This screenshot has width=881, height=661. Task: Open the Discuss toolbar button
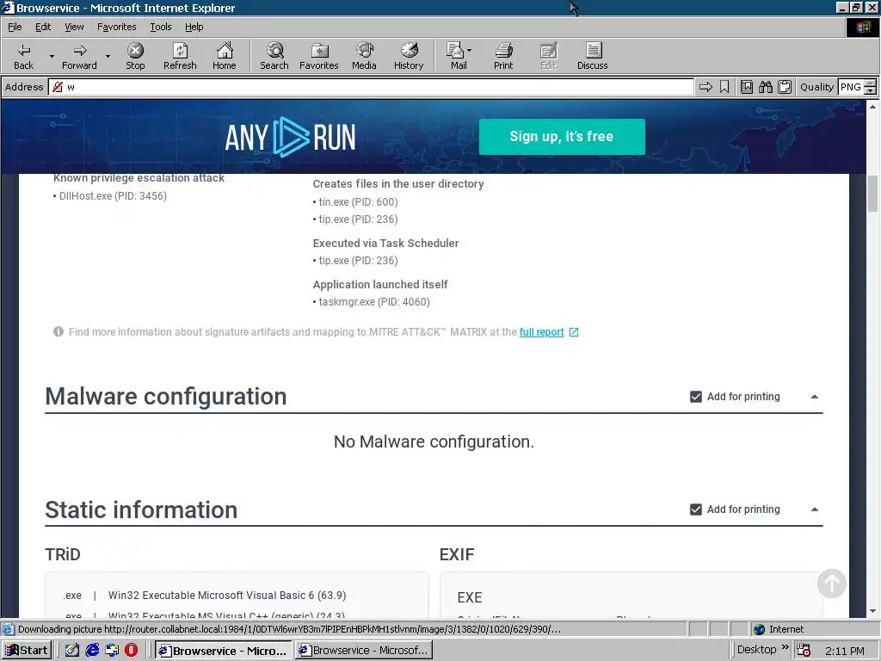(x=592, y=56)
